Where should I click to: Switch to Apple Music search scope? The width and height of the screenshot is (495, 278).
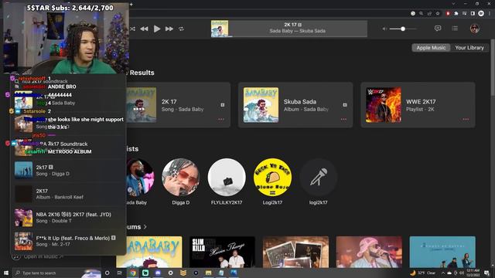pyautogui.click(x=431, y=48)
